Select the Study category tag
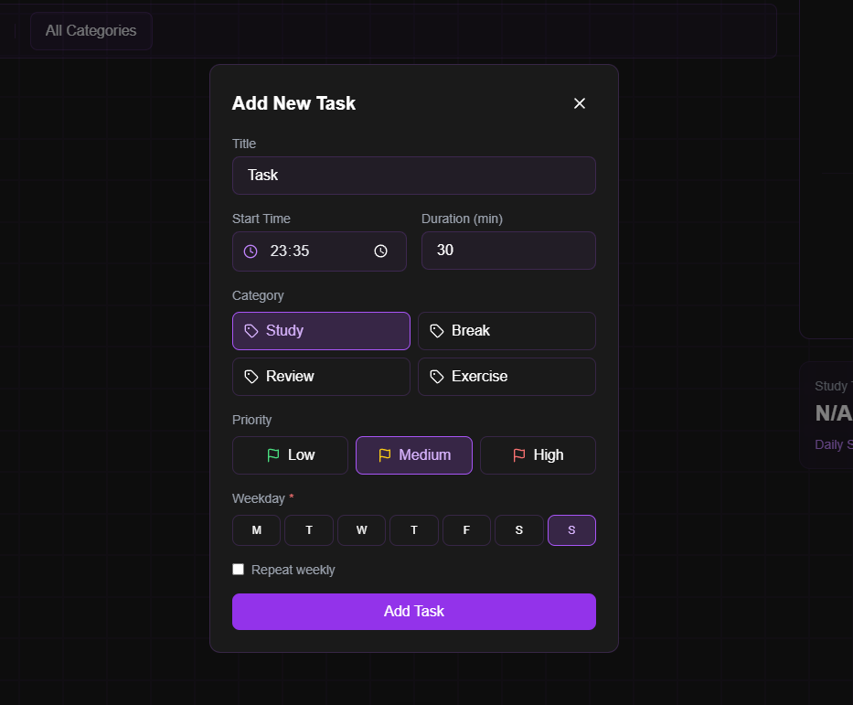The image size is (853, 705). [x=321, y=331]
